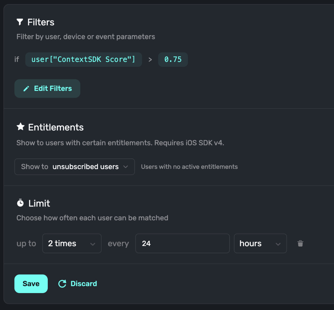The width and height of the screenshot is (334, 310).
Task: Click the trash icon beside the limit rule
Action: (300, 243)
